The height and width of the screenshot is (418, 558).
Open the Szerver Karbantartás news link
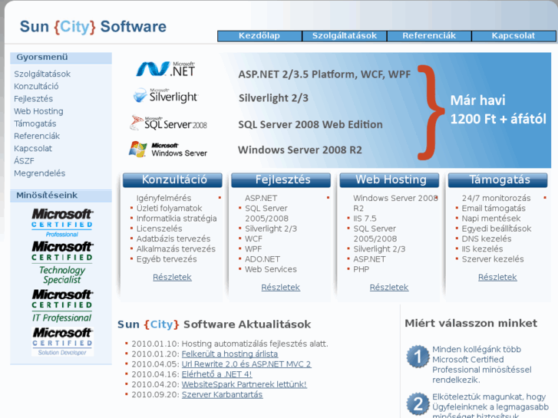(222, 395)
